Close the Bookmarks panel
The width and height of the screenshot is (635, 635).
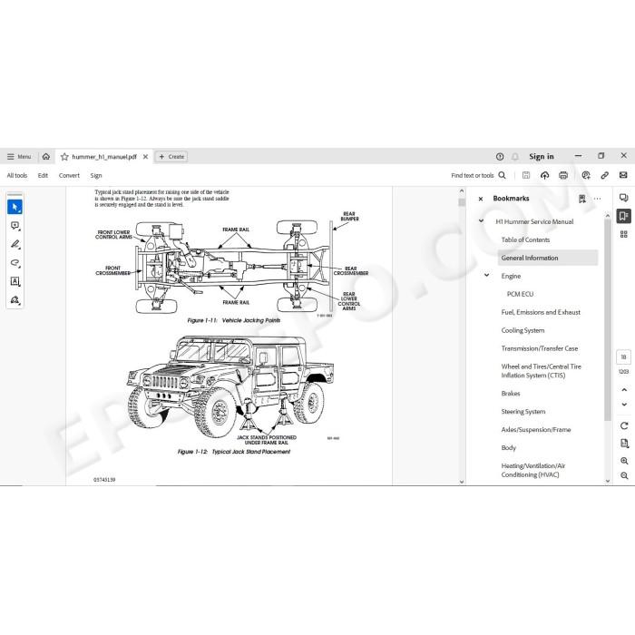pos(481,199)
